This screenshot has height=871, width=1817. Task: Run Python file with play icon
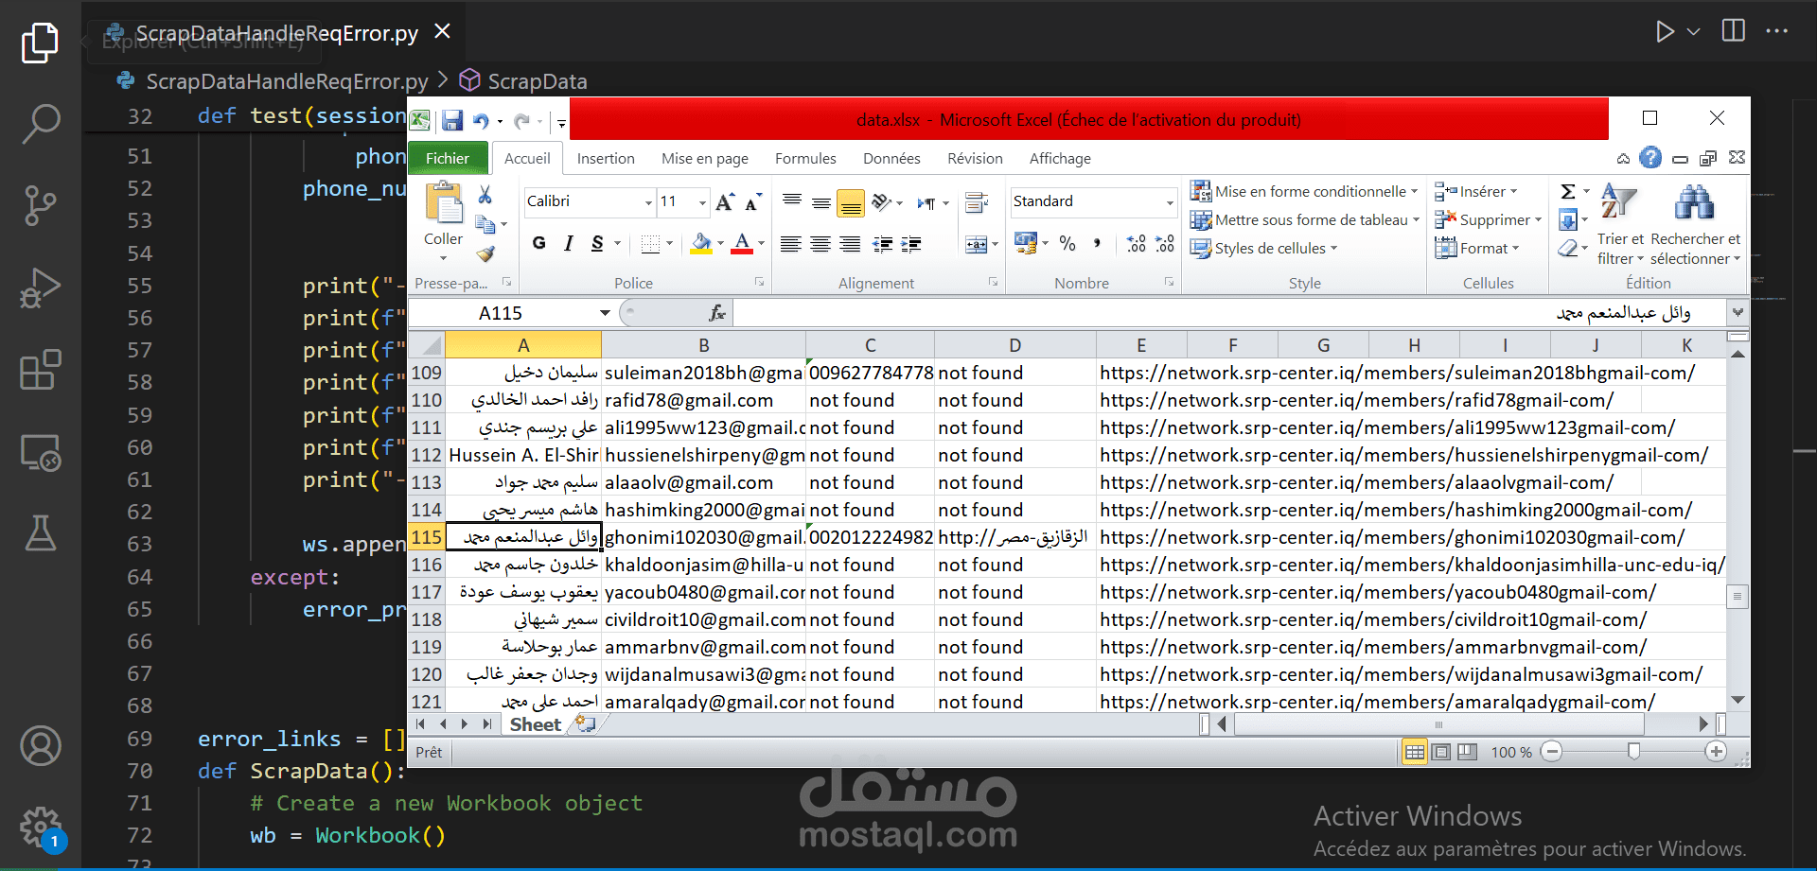click(1665, 31)
